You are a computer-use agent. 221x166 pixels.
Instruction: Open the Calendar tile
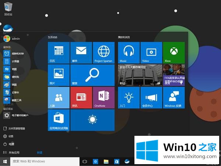pyautogui.click(x=59, y=53)
